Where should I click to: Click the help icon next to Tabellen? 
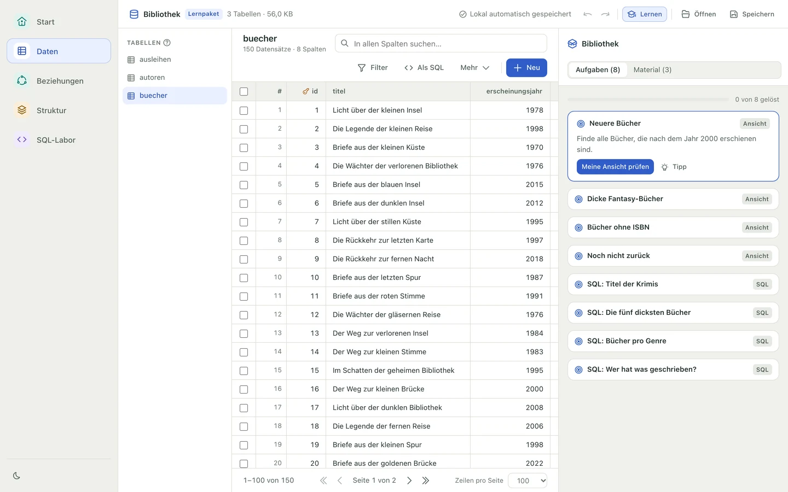point(167,43)
